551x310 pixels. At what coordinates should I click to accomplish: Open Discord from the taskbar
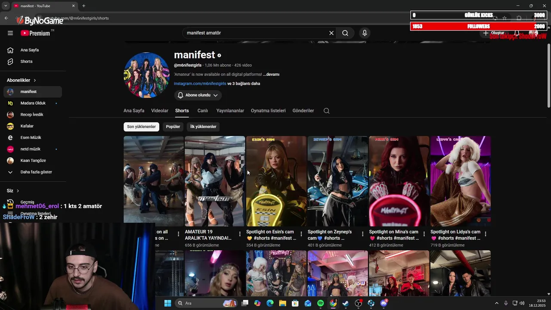[x=384, y=303]
